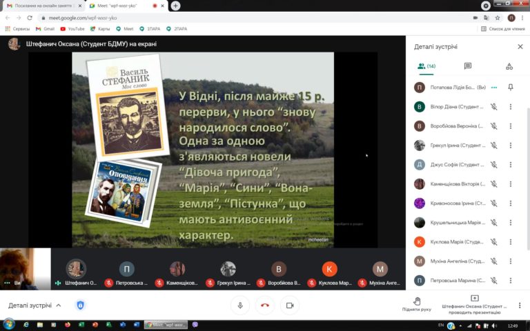Open options menu for Мухіна Ангеліна
The width and height of the screenshot is (530, 331).
click(x=511, y=261)
